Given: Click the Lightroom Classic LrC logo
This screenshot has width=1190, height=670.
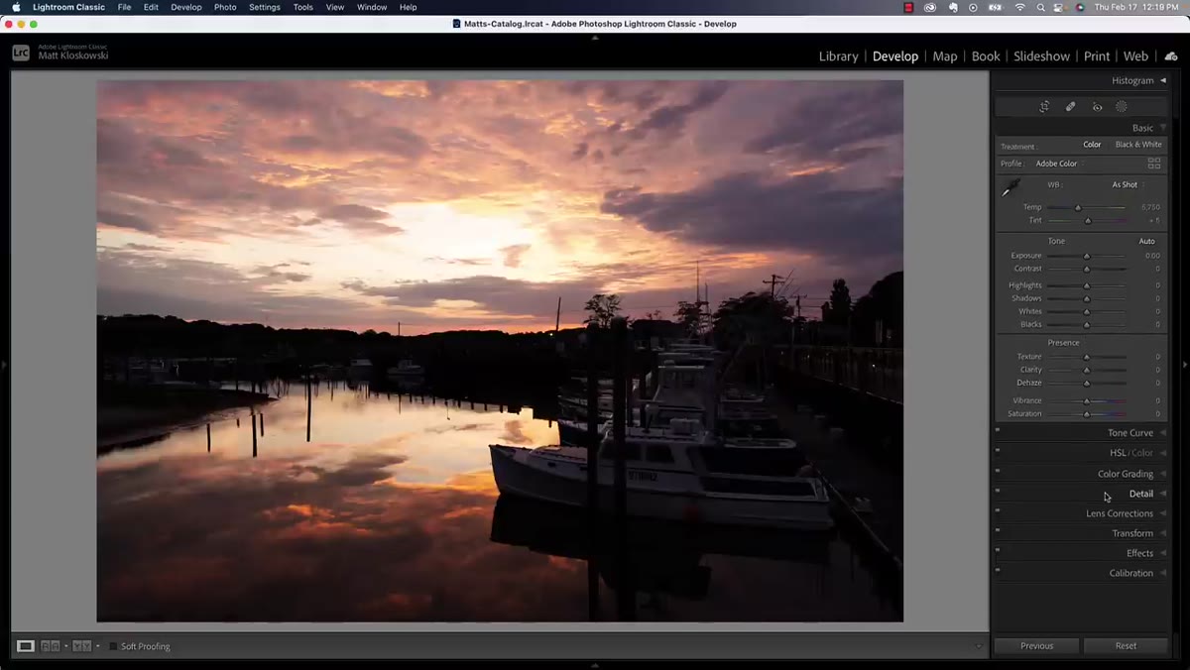Looking at the screenshot, I should point(21,54).
